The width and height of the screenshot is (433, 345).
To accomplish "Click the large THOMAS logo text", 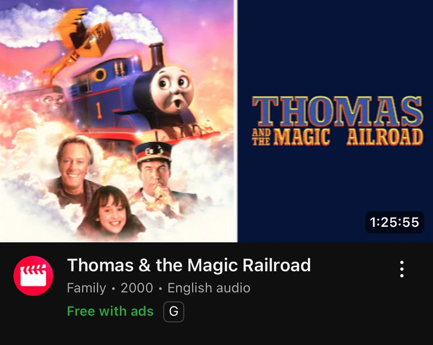I will click(x=337, y=111).
